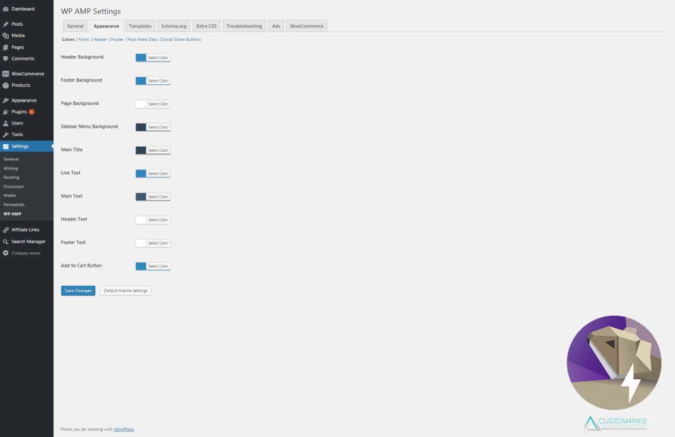675x437 pixels.
Task: Click the Page Background white swatch
Action: click(x=141, y=104)
